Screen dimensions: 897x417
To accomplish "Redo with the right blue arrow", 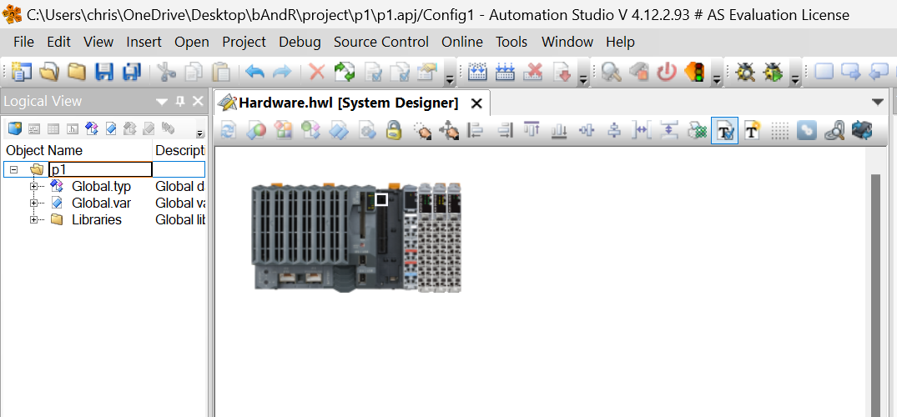I will point(282,72).
